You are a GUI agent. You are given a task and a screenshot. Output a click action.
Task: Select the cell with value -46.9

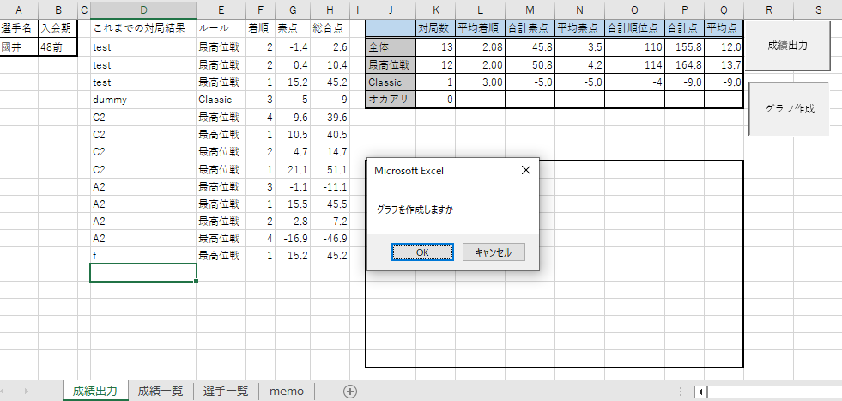tap(330, 238)
